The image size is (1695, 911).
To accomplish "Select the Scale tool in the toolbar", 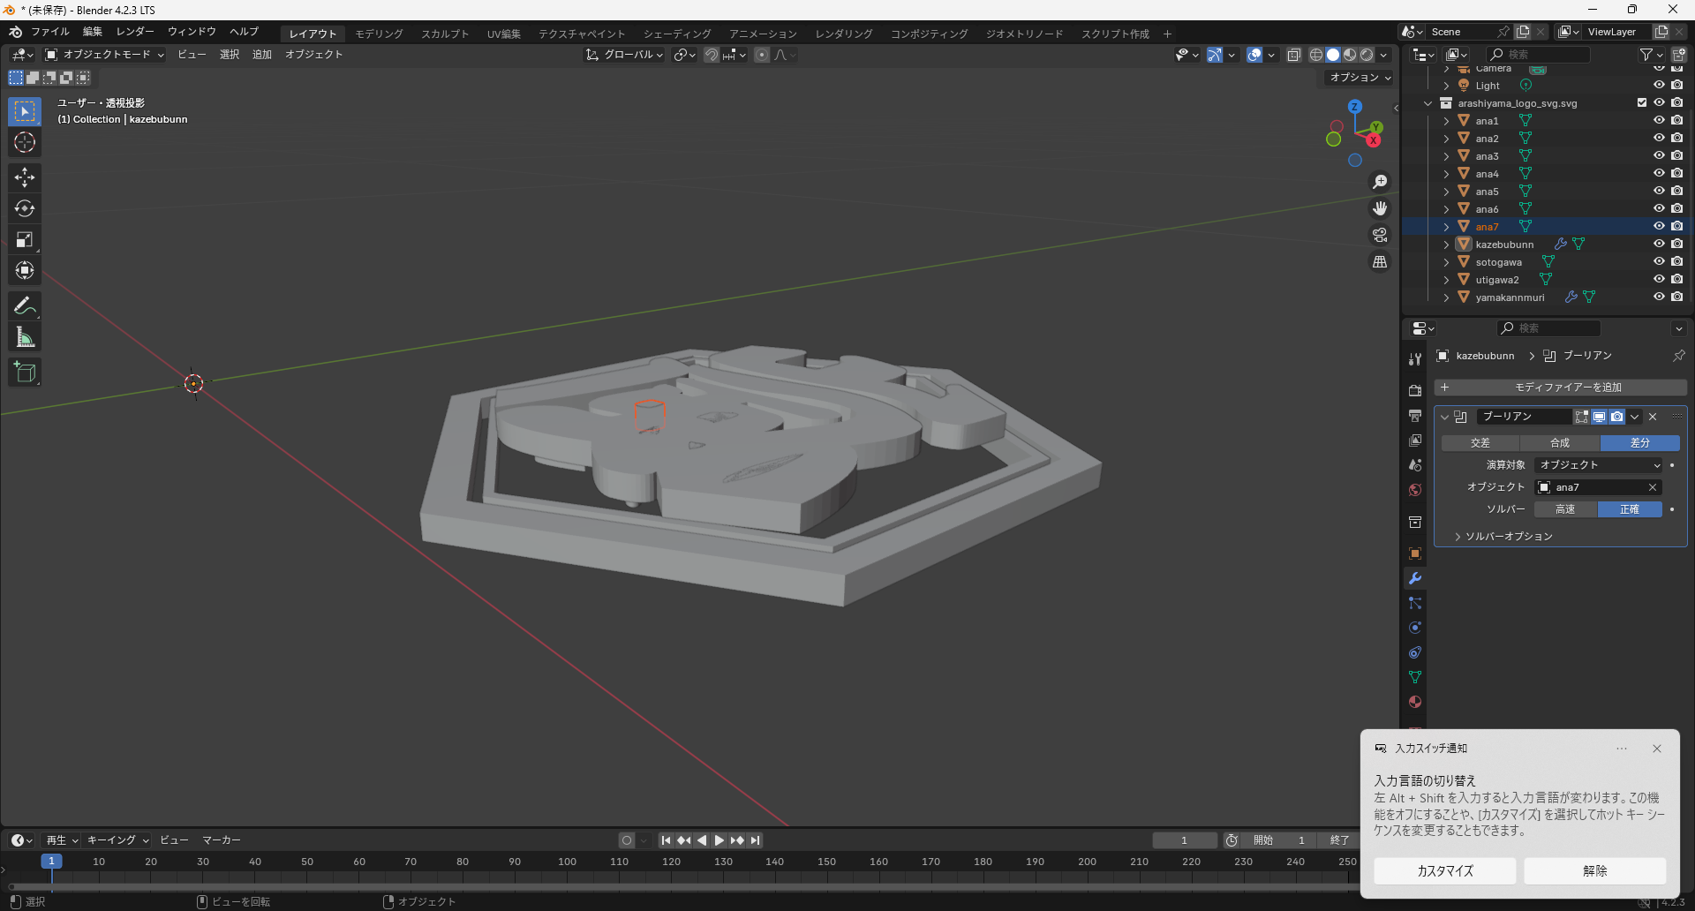I will [25, 239].
